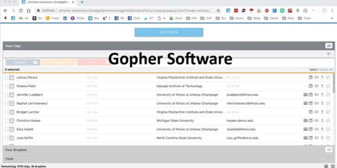
Task: Select All clips link
Action: pos(331,69)
